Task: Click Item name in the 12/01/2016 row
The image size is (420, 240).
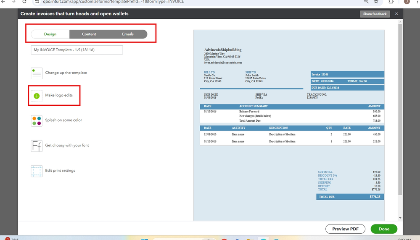Action: click(x=238, y=134)
